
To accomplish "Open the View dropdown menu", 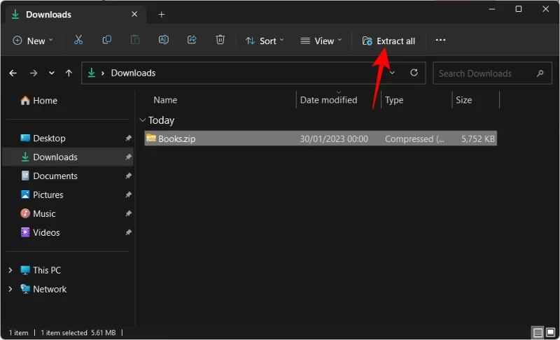I will [x=321, y=41].
